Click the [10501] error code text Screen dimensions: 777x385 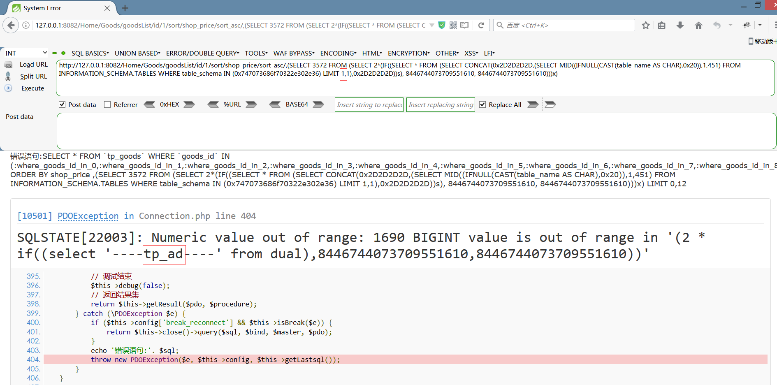tap(35, 216)
